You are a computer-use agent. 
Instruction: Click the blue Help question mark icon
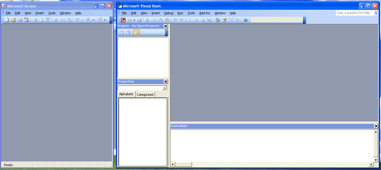tap(245, 20)
